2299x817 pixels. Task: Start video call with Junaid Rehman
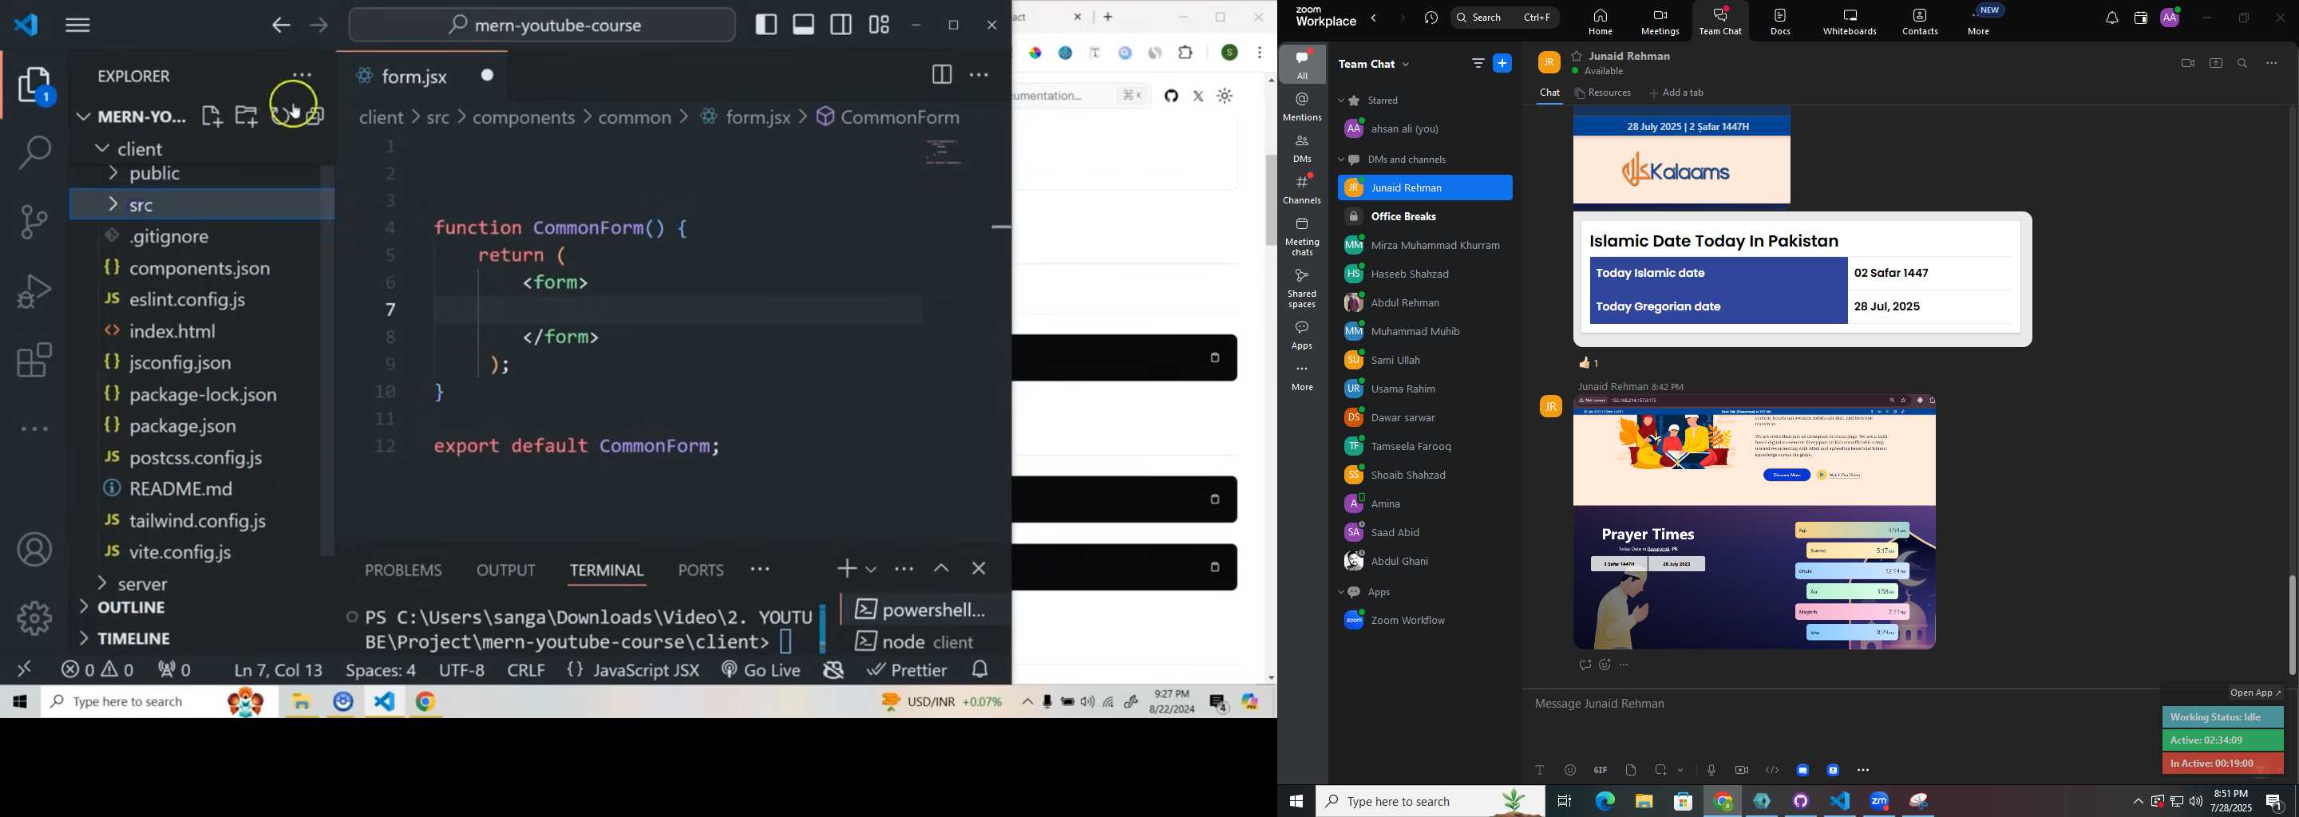click(x=2187, y=63)
